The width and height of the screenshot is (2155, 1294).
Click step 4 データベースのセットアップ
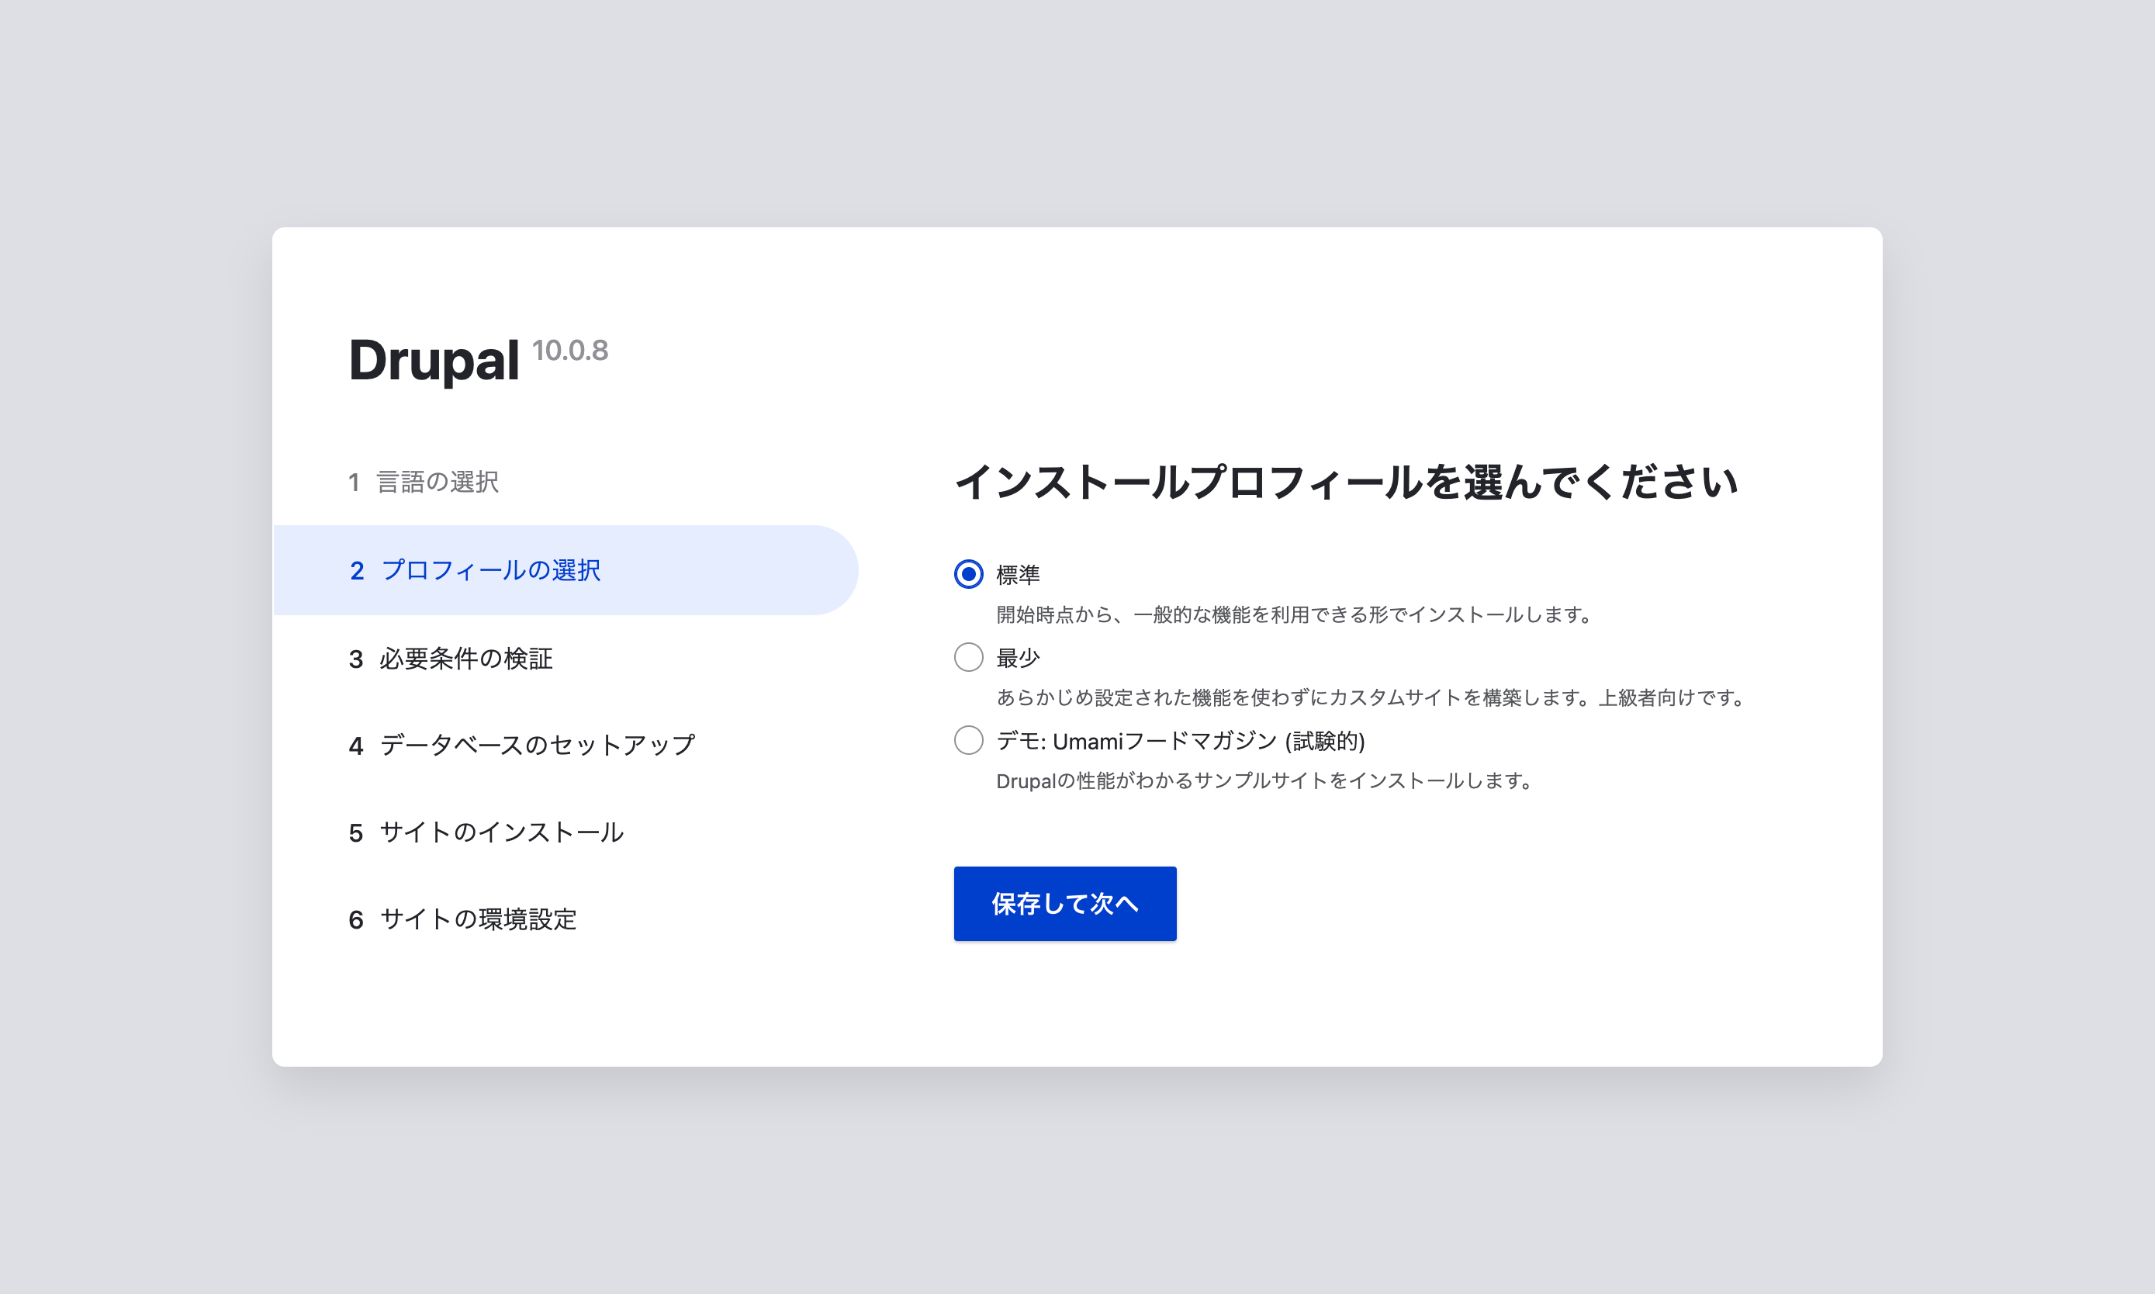(522, 746)
